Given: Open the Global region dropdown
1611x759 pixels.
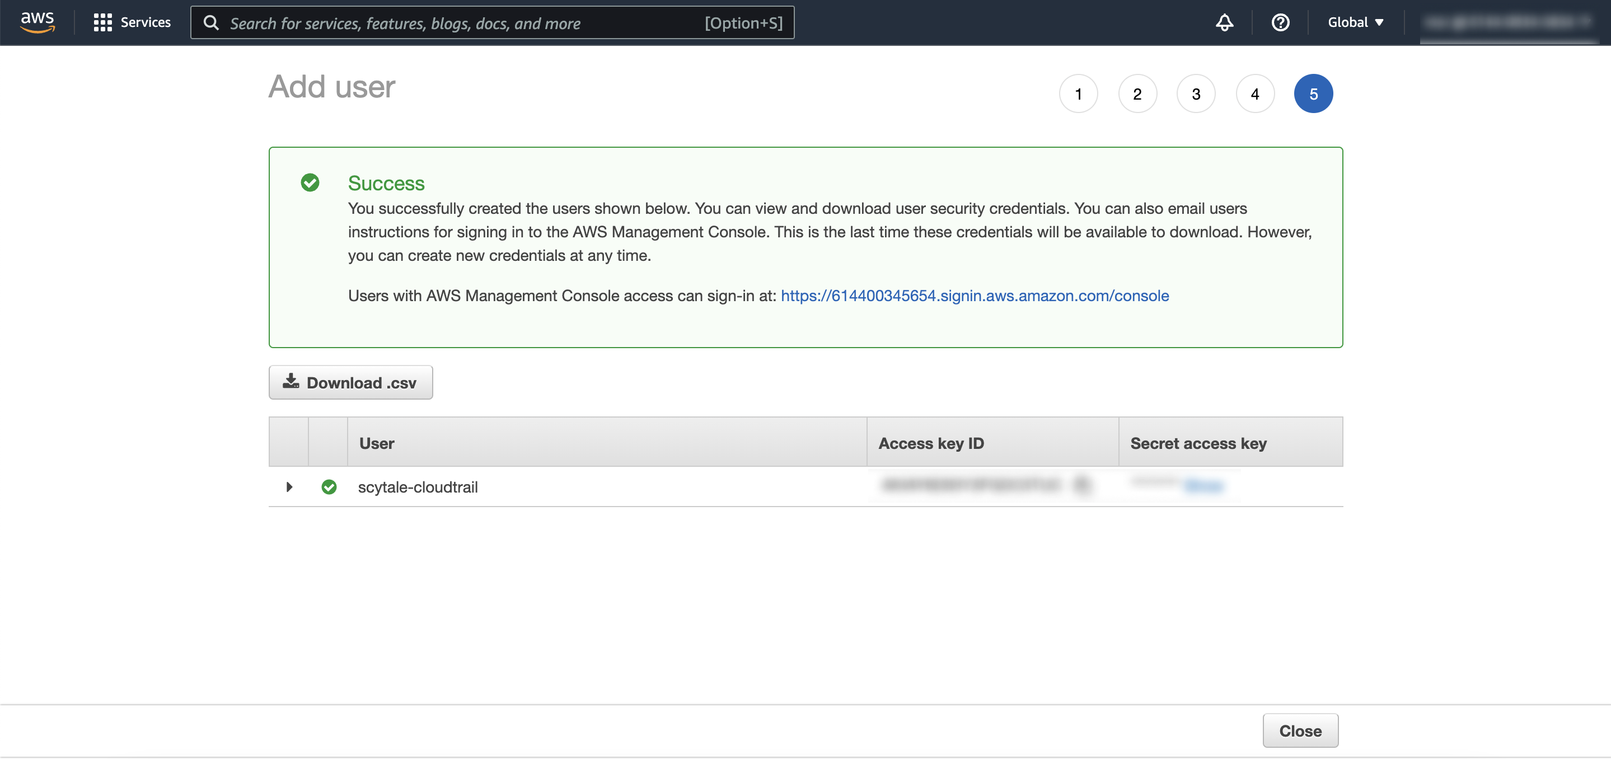Looking at the screenshot, I should coord(1355,22).
